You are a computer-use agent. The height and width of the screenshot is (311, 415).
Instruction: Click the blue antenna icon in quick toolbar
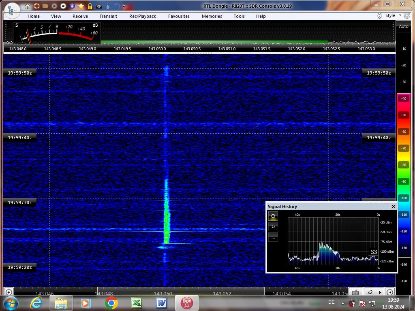(x=117, y=6)
